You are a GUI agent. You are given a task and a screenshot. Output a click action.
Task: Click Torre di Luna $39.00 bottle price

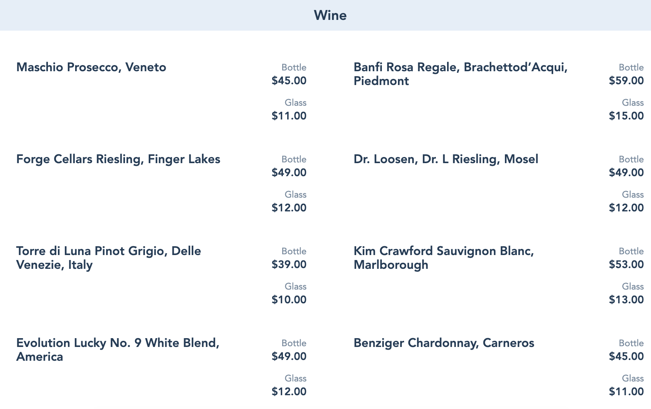click(289, 265)
